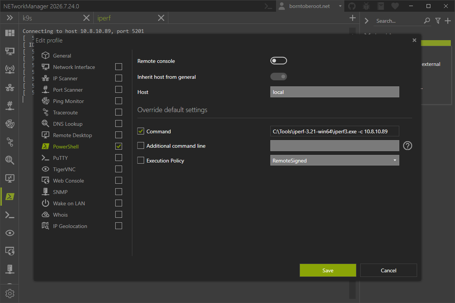This screenshot has height=303, width=455.
Task: Open WiFi icon in main sidebar
Action: [x=9, y=69]
